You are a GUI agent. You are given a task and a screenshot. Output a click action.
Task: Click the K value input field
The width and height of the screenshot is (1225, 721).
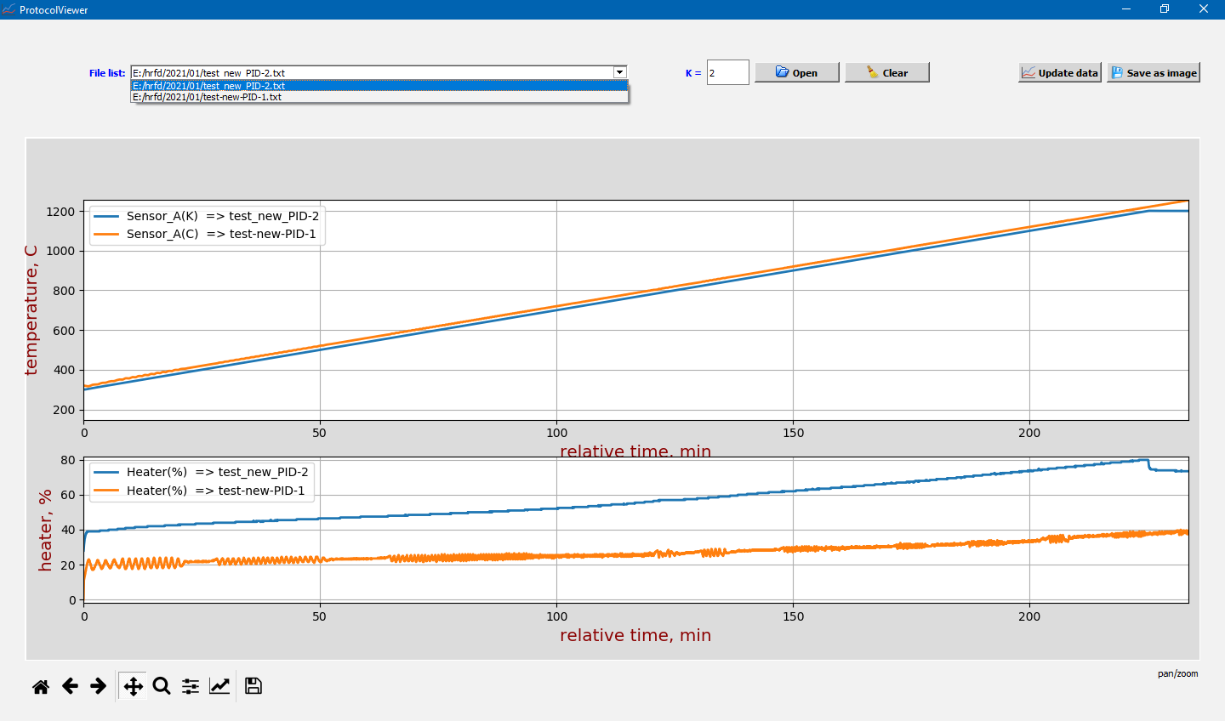point(727,73)
